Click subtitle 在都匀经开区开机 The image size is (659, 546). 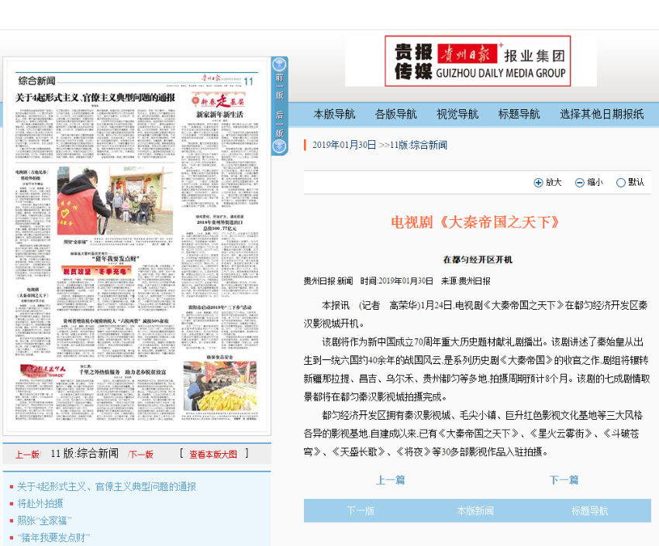478,259
